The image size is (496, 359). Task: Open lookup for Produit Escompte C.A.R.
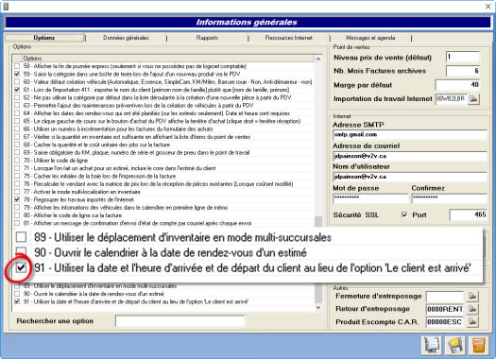point(472,321)
